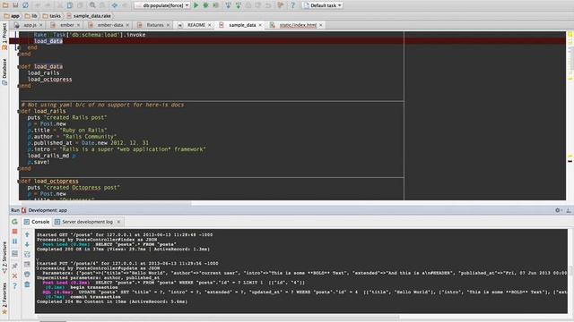Open help using the toolbar question mark
Image resolution: width=574 pixels, height=322 pixels.
point(292,5)
